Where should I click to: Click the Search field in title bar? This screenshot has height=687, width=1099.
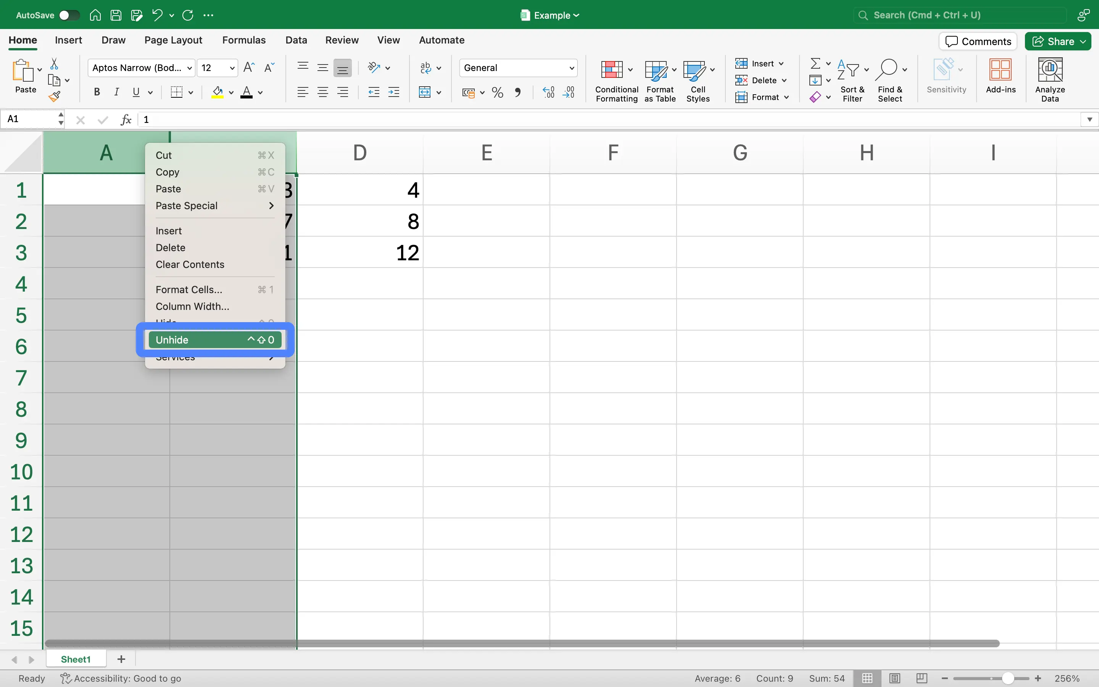(960, 15)
